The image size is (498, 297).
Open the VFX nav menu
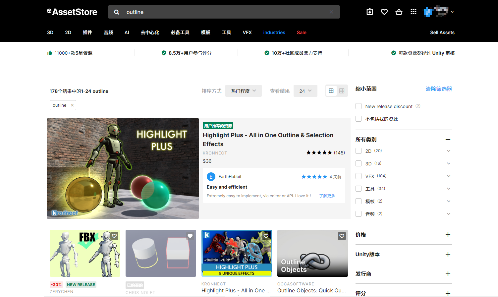[247, 32]
